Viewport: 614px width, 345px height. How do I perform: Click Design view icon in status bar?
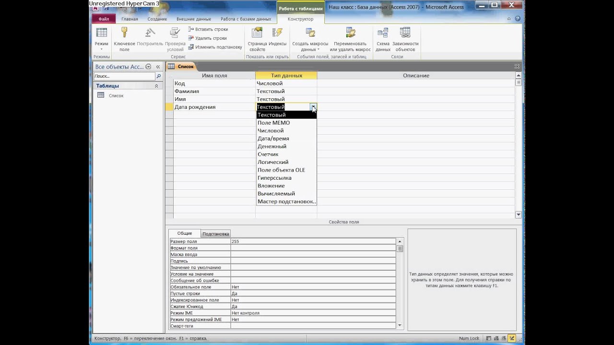(x=512, y=338)
